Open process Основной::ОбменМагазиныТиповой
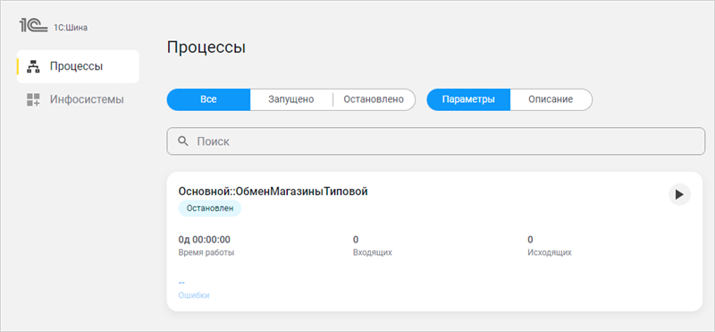The height and width of the screenshot is (332, 715). pyautogui.click(x=273, y=192)
